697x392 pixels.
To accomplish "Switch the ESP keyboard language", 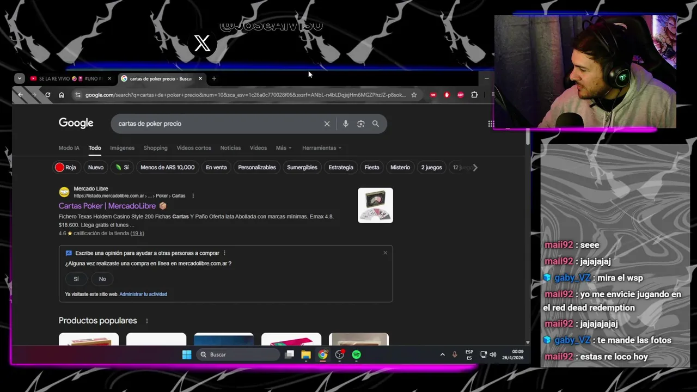I will (x=469, y=355).
